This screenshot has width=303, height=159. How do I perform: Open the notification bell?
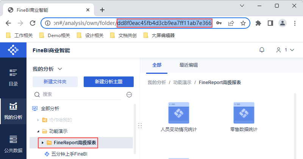click(x=262, y=50)
